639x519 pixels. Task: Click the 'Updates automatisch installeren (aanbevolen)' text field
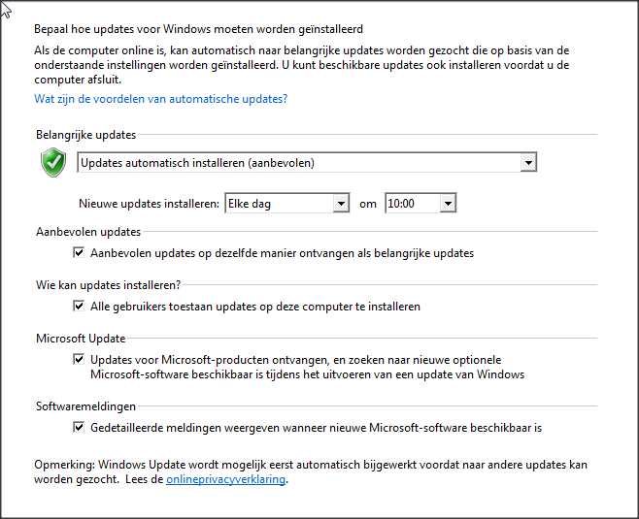(x=299, y=163)
